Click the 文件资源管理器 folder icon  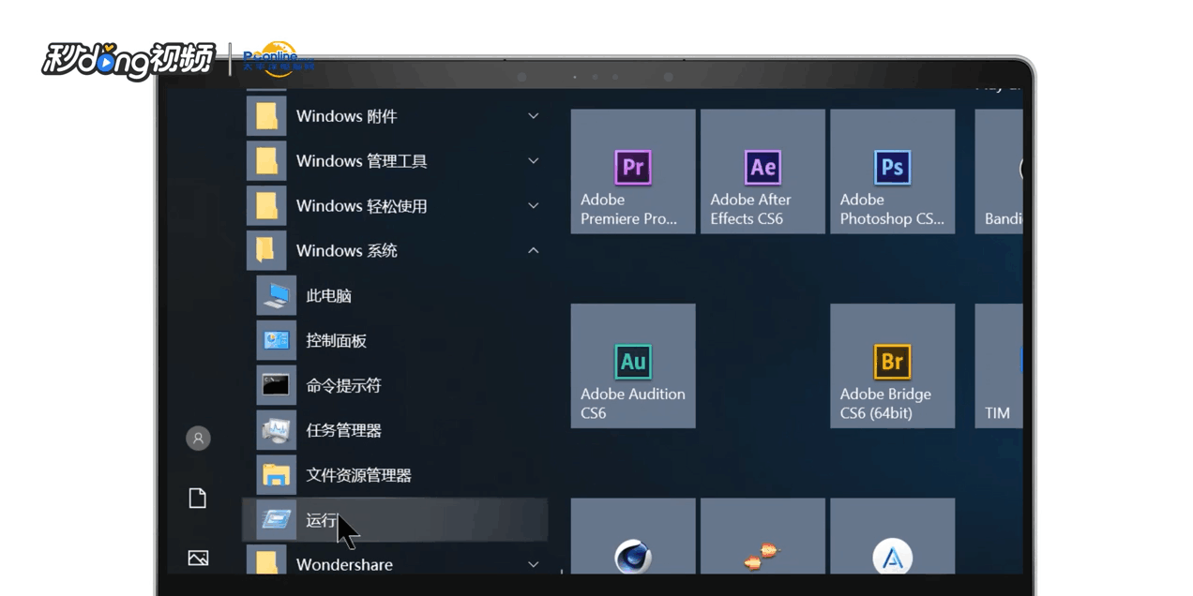point(276,475)
